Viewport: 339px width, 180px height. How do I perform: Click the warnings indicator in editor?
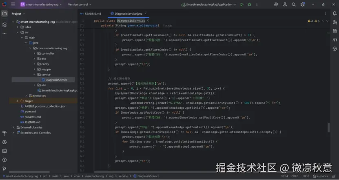pos(313,21)
